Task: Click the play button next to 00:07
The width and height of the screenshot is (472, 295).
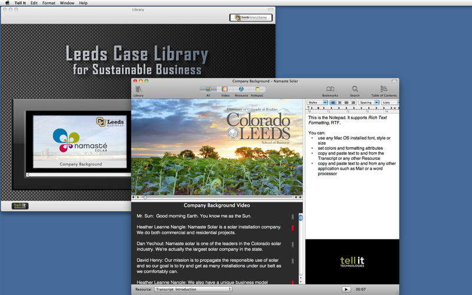Action: pyautogui.click(x=346, y=289)
